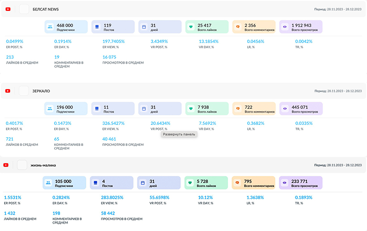Click БЕЛСАТ NEWS channel avatar thumbnail
Image resolution: width=367 pixels, height=231 pixels.
[x=24, y=9]
